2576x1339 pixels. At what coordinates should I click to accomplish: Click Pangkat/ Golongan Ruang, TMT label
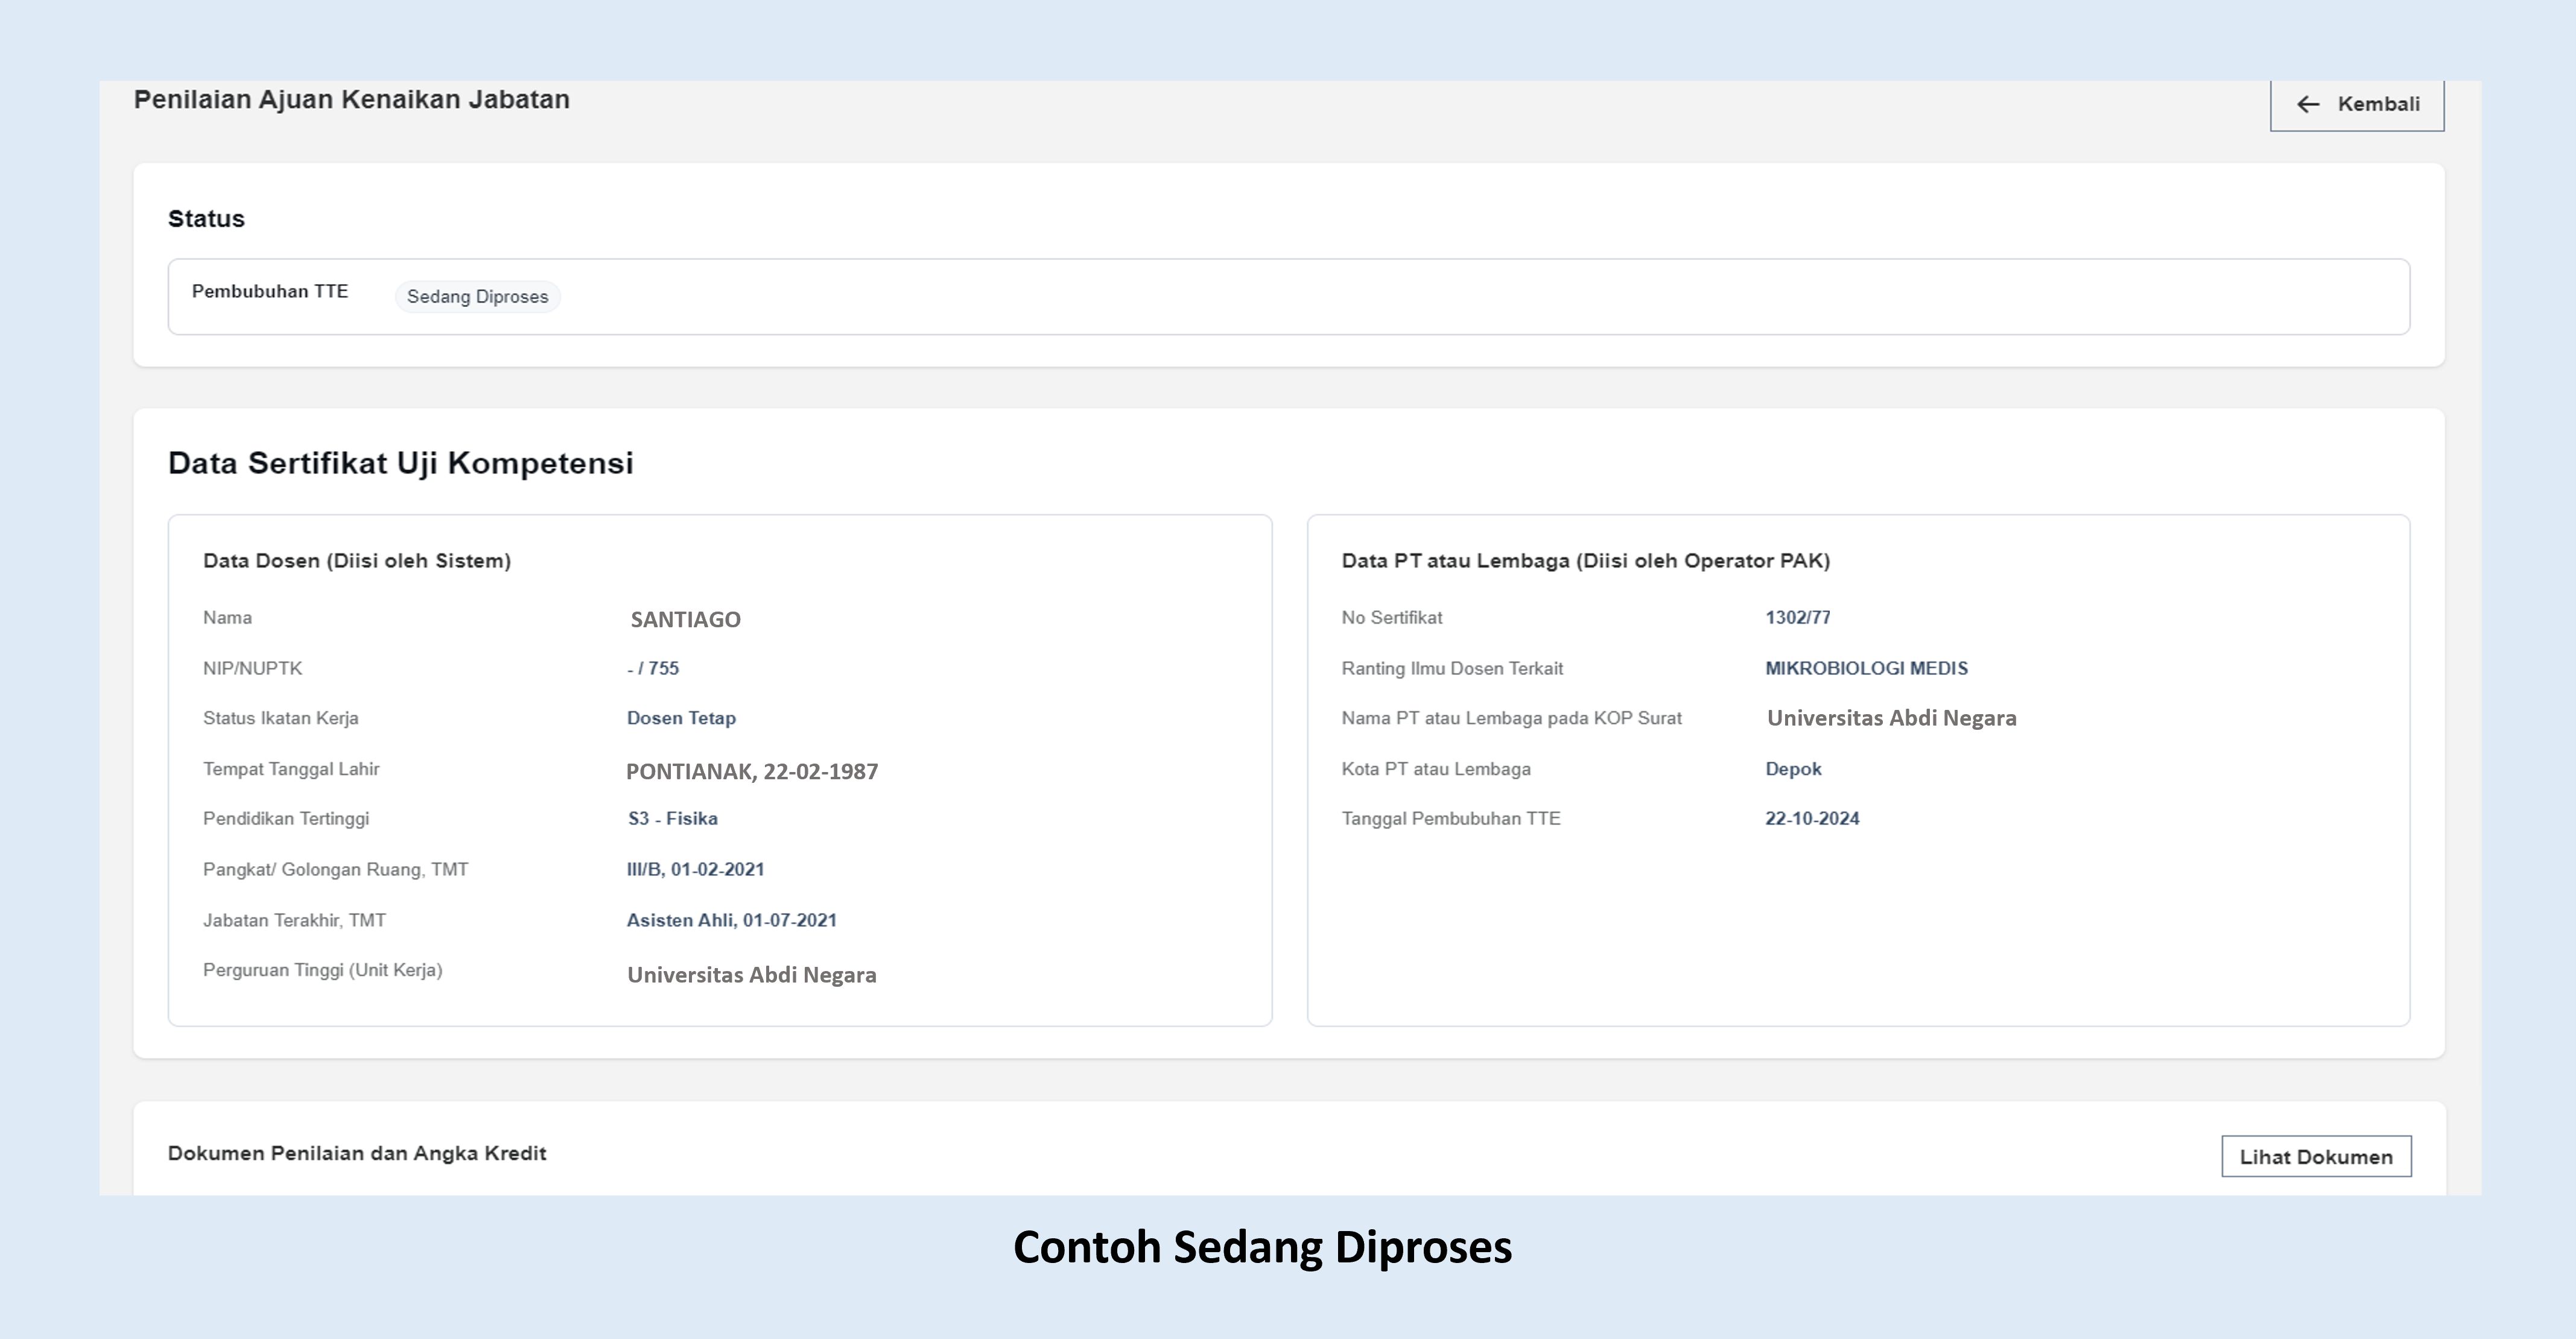tap(336, 870)
